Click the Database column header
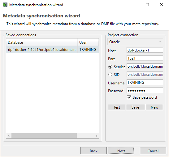The width and height of the screenshot is (169, 157). [42, 43]
